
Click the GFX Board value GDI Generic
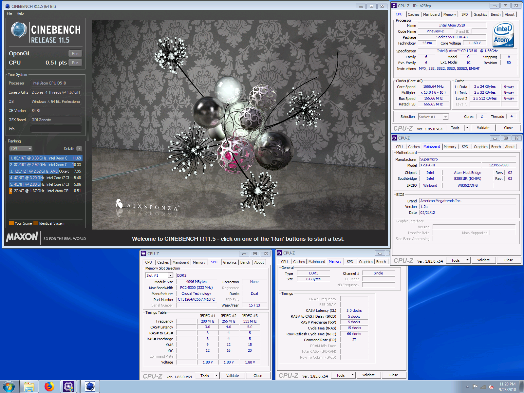tap(56, 120)
